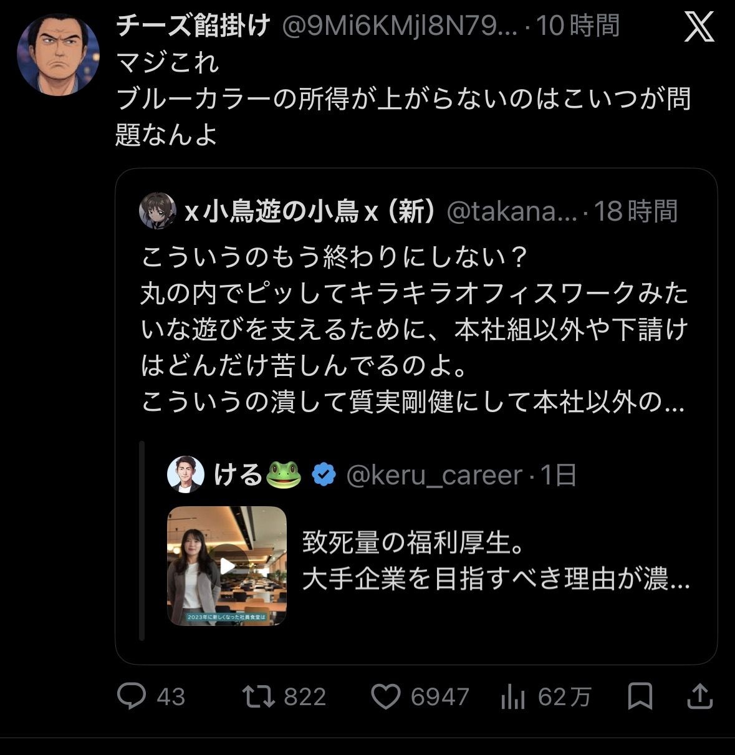Image resolution: width=735 pixels, height=755 pixels.
Task: Click the 10時間 timestamp
Action: click(x=579, y=26)
